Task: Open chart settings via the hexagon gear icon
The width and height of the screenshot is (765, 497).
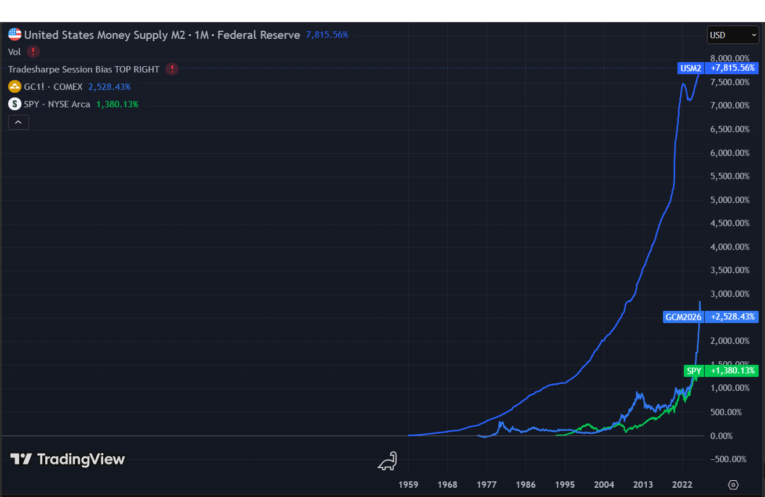Action: point(733,484)
